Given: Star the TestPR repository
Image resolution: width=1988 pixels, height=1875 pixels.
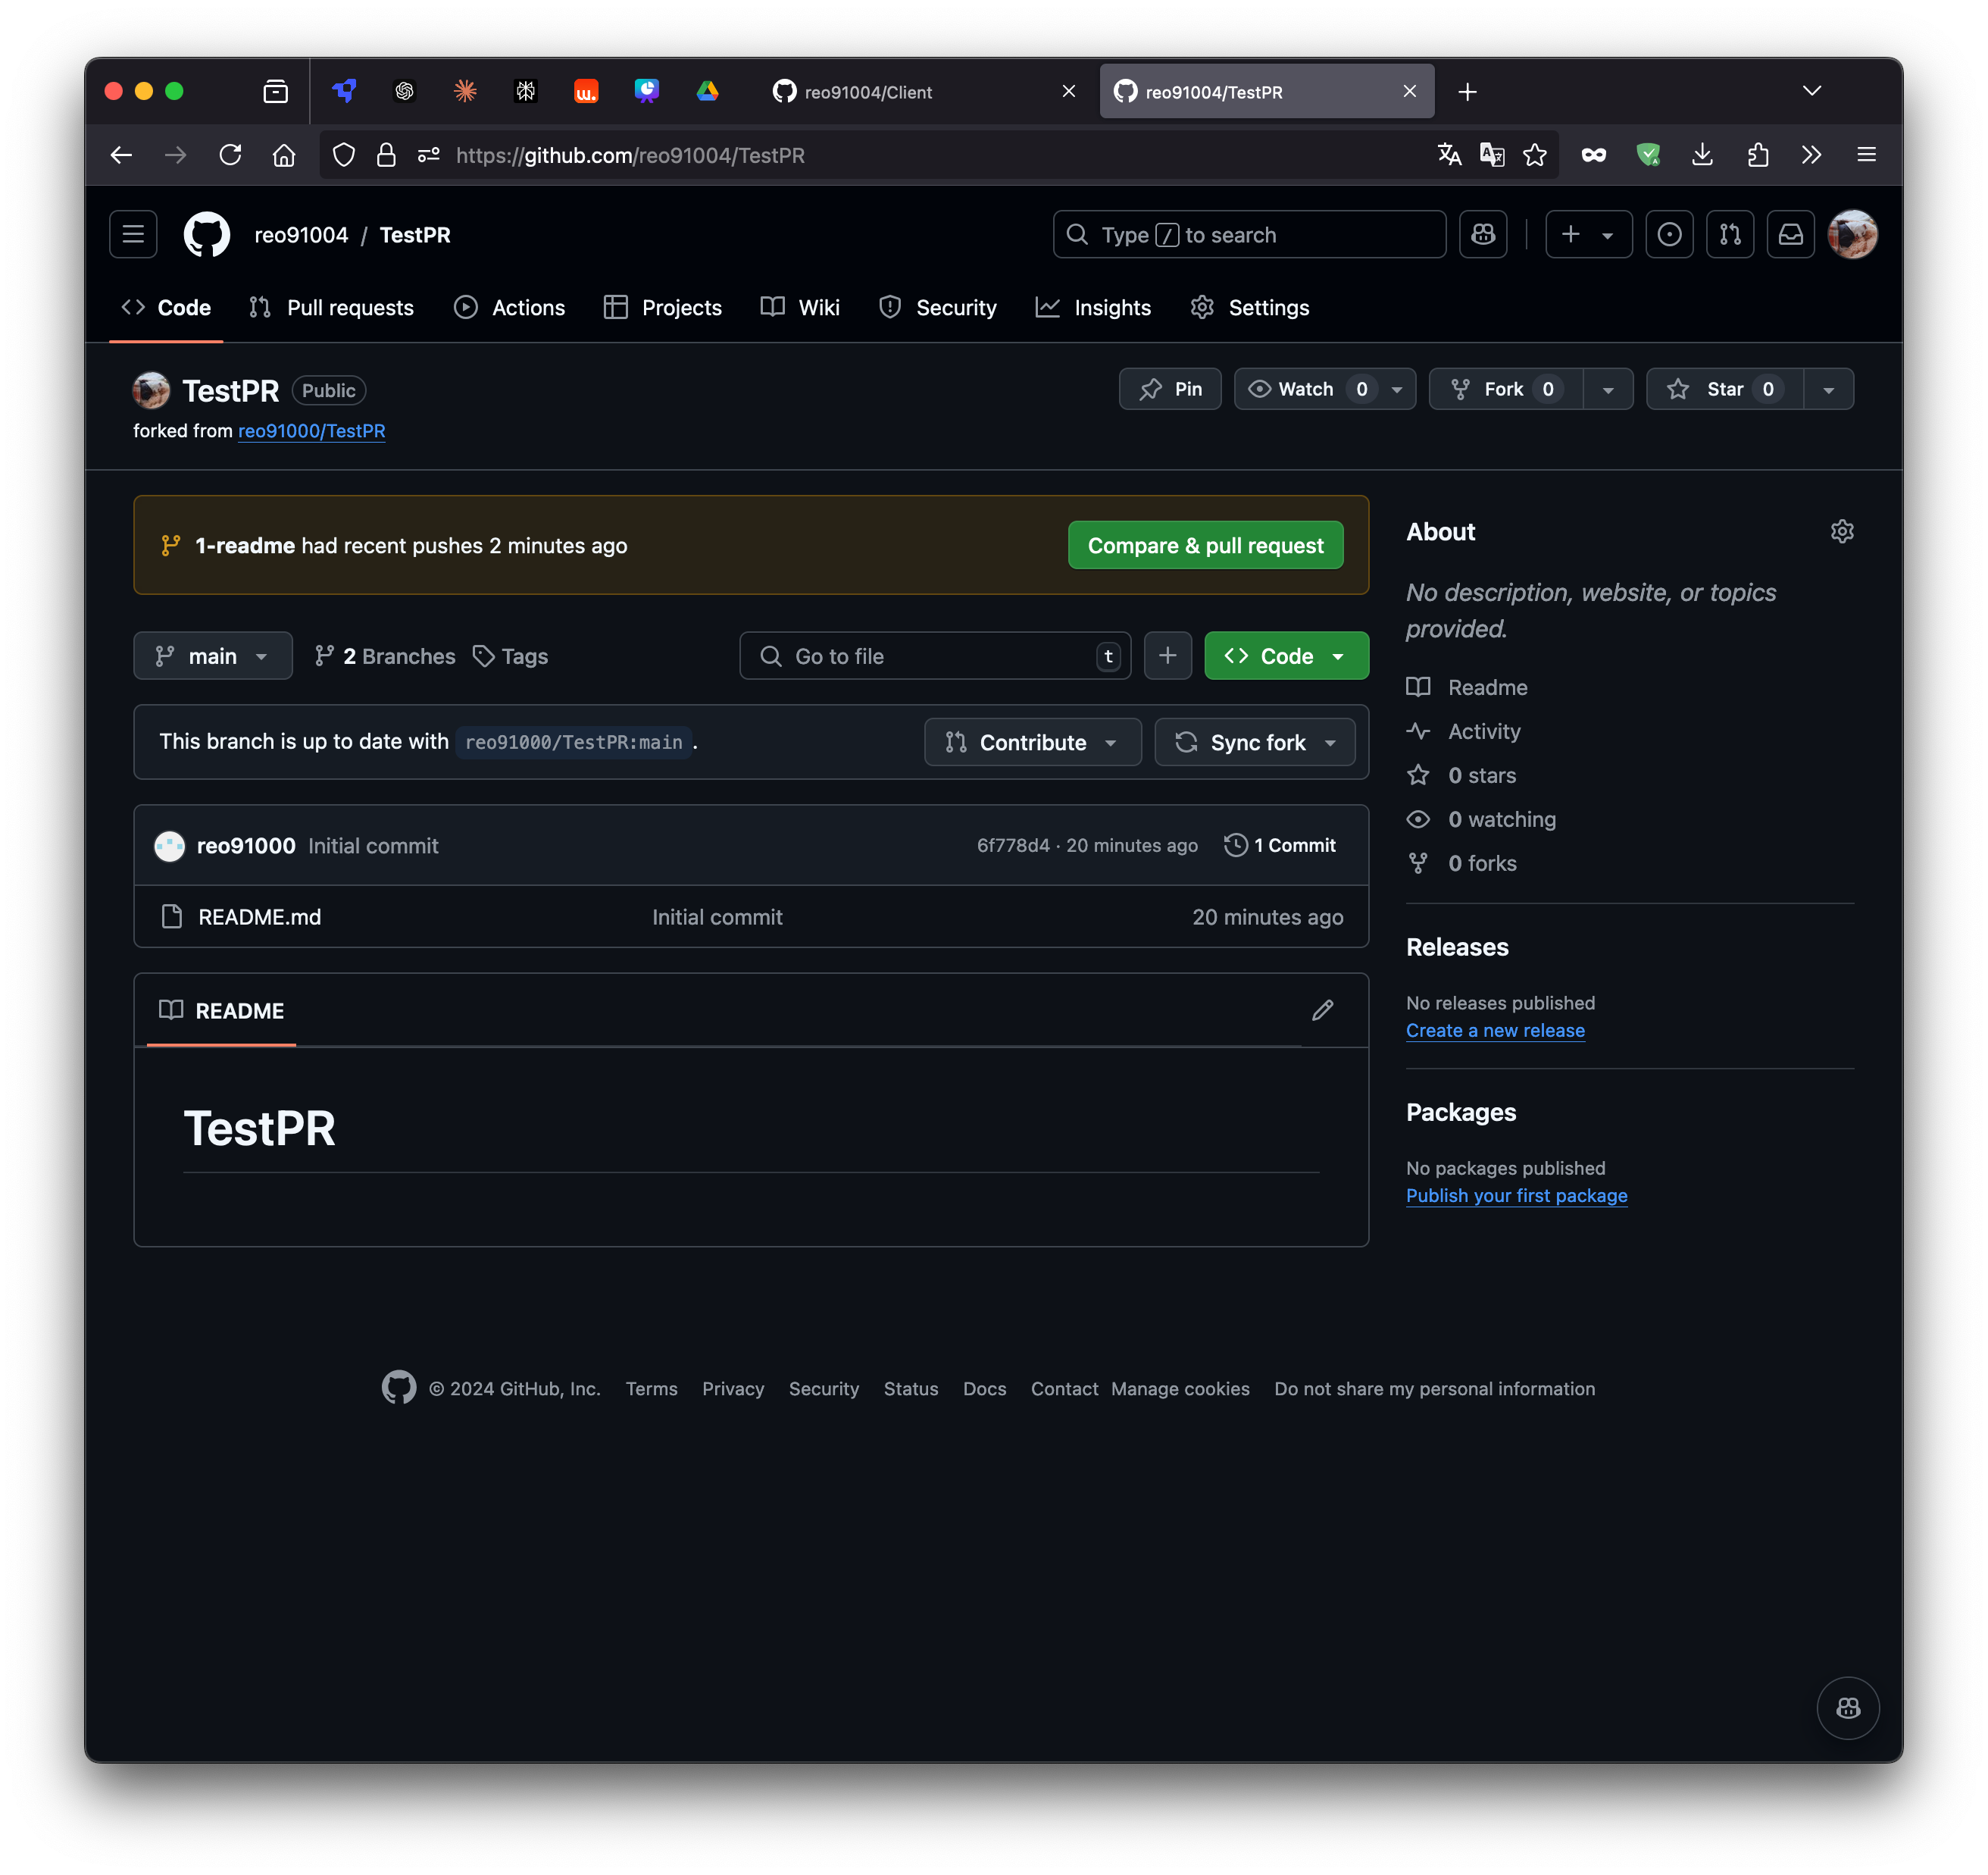Looking at the screenshot, I should (x=1724, y=390).
